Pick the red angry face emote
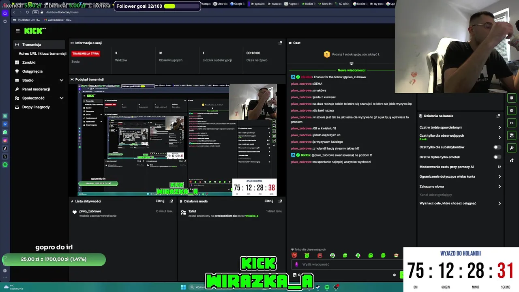The height and width of the screenshot is (292, 519). (x=294, y=255)
